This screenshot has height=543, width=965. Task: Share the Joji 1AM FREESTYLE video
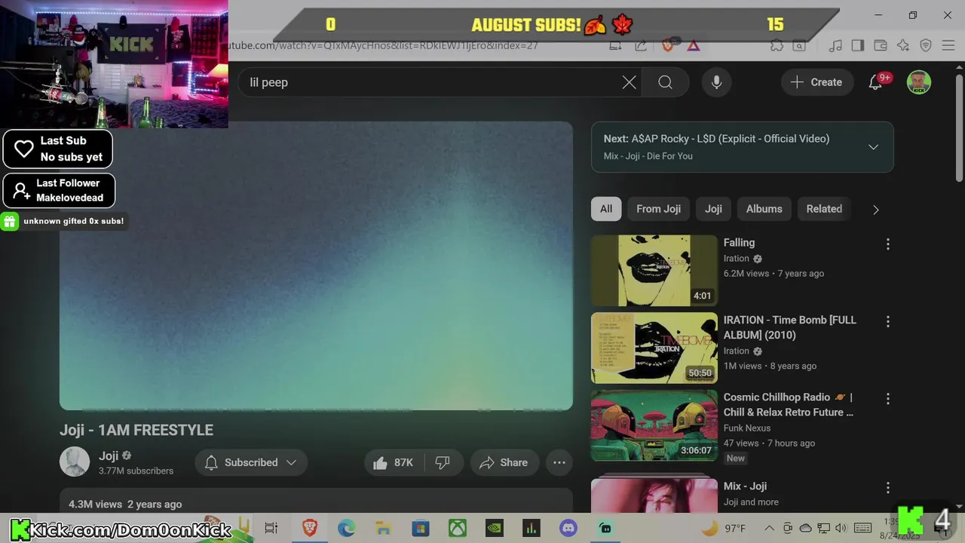point(504,462)
